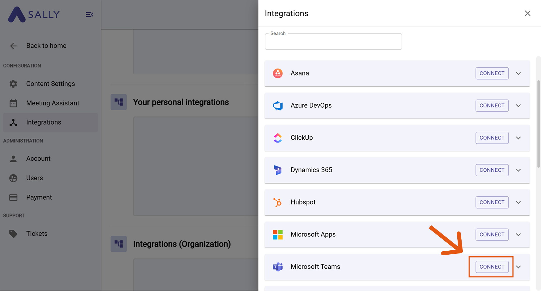Connect ClickUp integration
The height and width of the screenshot is (291, 541).
click(492, 138)
